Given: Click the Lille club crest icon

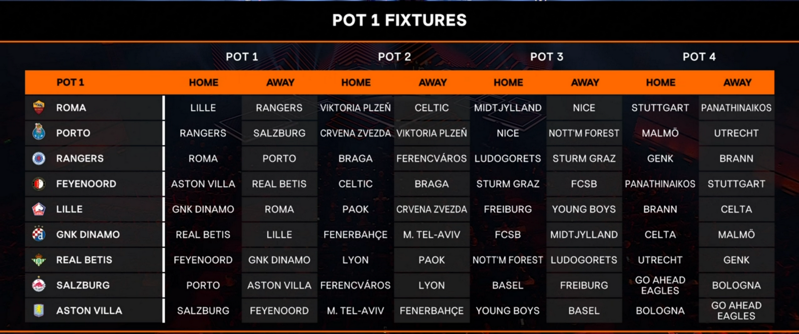Looking at the screenshot, I should pos(38,209).
